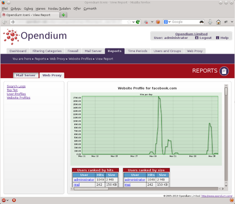Open the search engine chooser dropdown
Screen dimensions: 235x204
169,22
